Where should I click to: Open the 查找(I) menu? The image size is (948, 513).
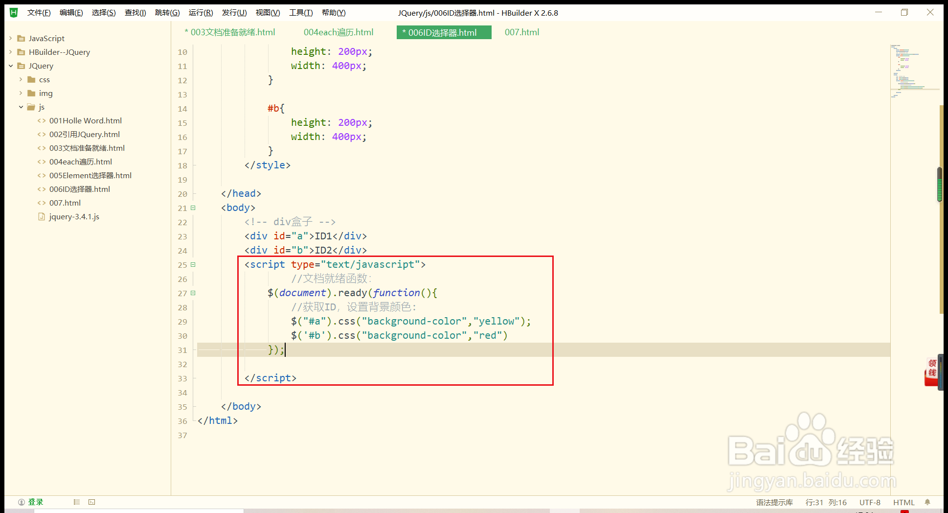click(x=135, y=13)
